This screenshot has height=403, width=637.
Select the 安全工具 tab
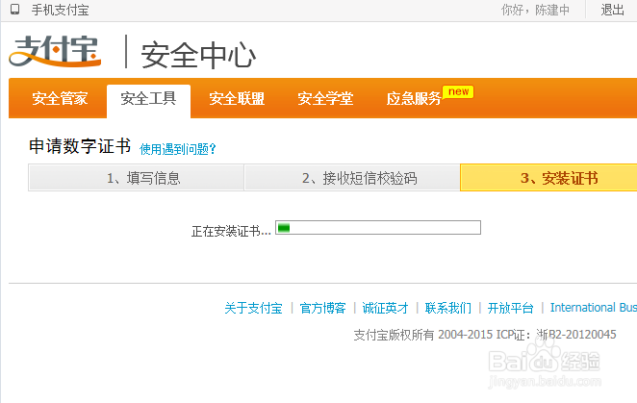149,99
